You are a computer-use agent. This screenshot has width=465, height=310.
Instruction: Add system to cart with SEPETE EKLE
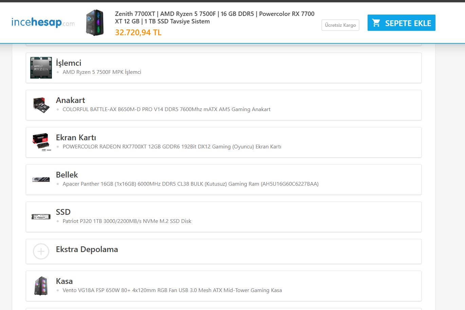point(402,23)
